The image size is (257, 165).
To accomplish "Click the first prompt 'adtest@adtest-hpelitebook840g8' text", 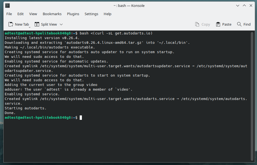I will [x=38, y=33].
